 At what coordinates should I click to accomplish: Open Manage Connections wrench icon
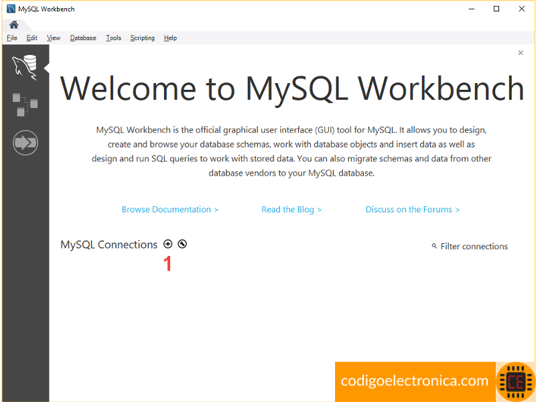[x=182, y=244]
